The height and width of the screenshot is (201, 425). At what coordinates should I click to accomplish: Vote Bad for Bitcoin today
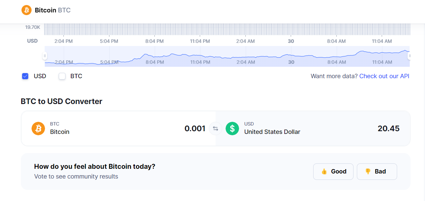pos(377,171)
